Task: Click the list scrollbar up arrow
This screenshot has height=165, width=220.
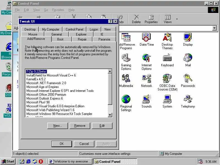Action: 110,71
